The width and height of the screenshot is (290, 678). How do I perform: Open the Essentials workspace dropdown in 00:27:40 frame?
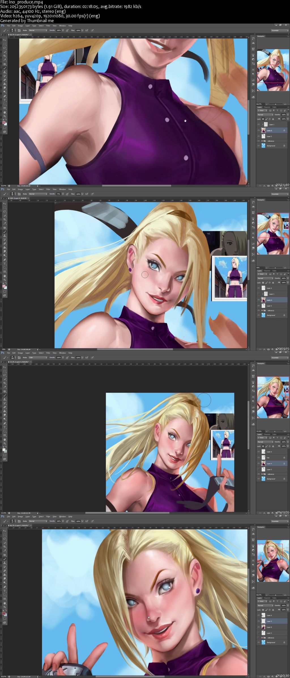(280, 30)
